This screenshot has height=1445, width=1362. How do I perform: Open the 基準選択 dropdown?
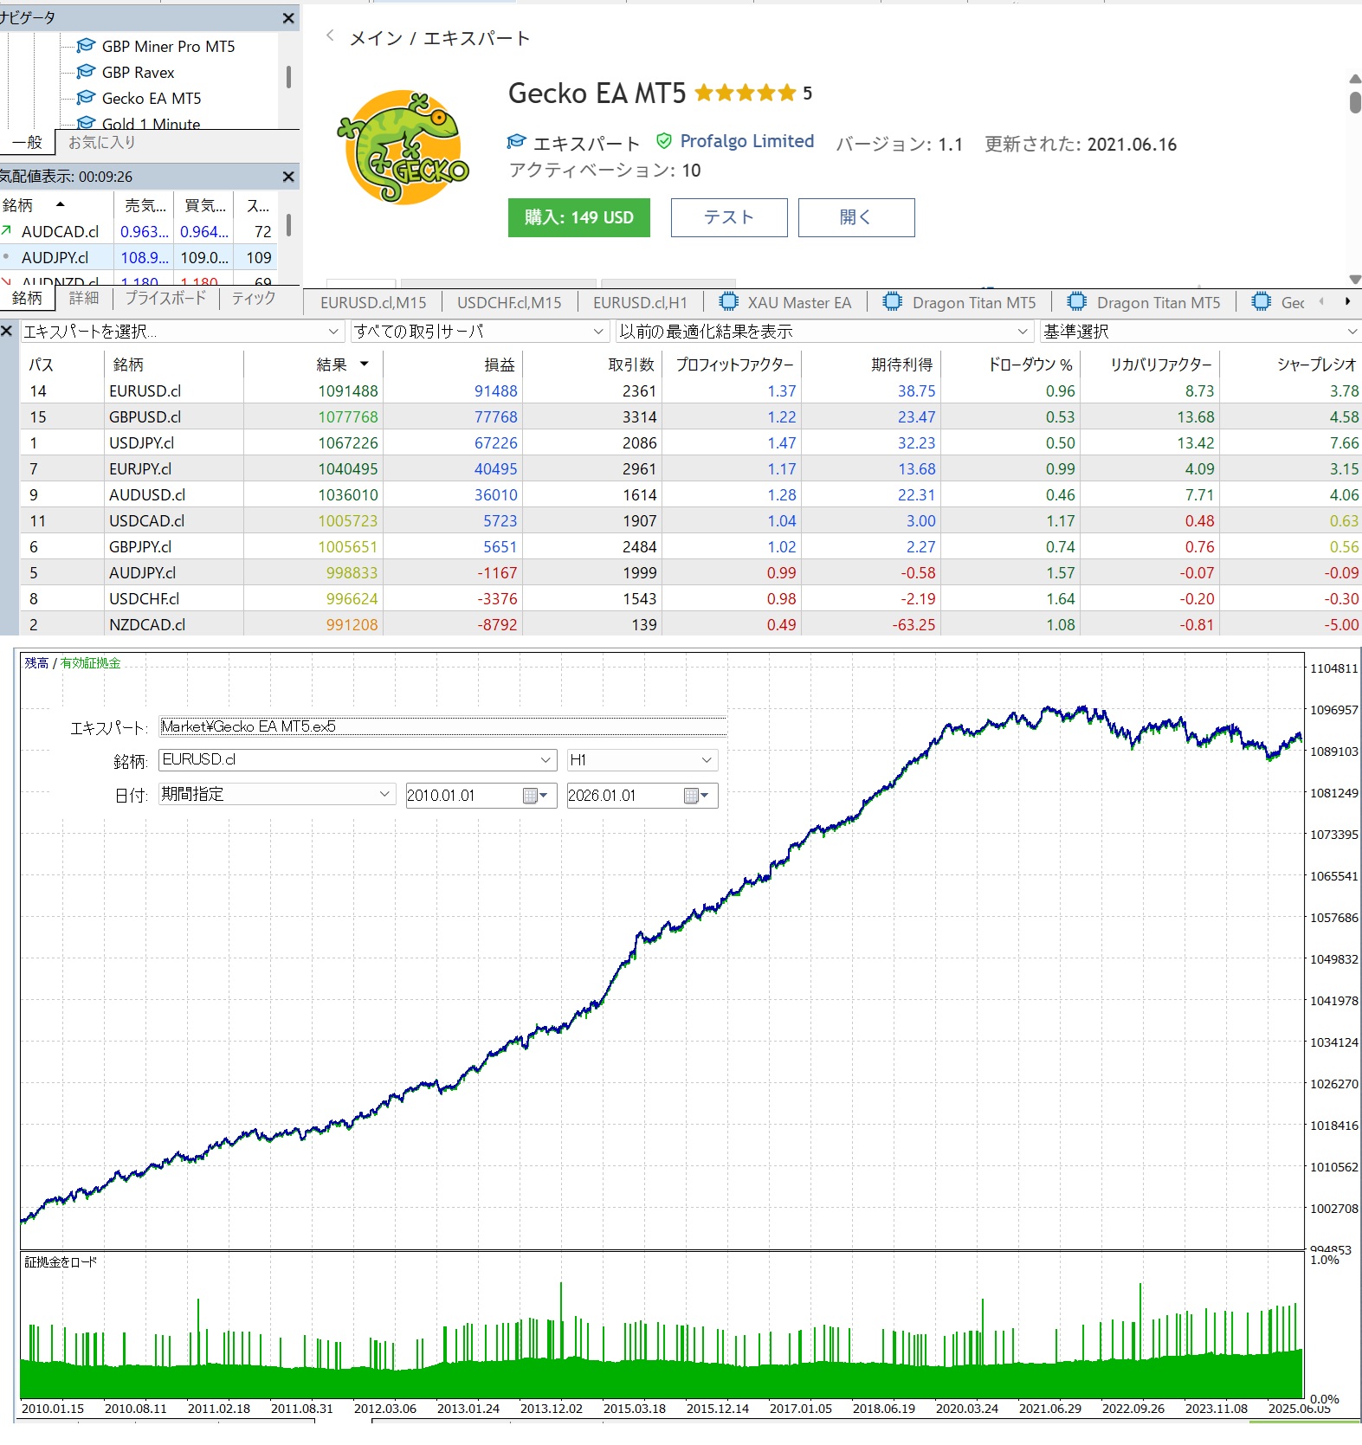point(1201,332)
